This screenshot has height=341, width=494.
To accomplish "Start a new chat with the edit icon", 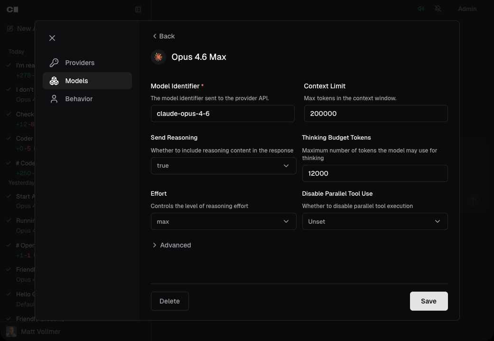I will pos(10,28).
